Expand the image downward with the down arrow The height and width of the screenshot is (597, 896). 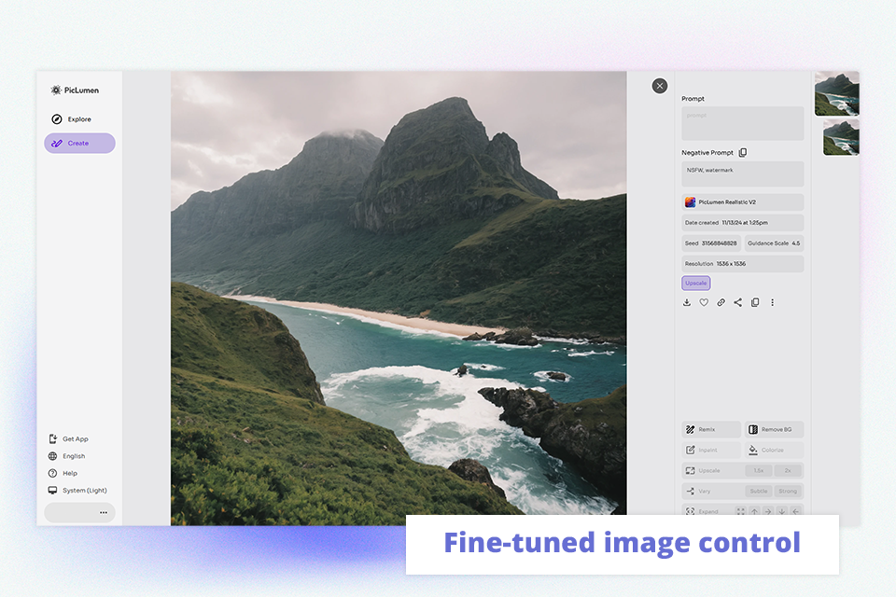click(782, 511)
